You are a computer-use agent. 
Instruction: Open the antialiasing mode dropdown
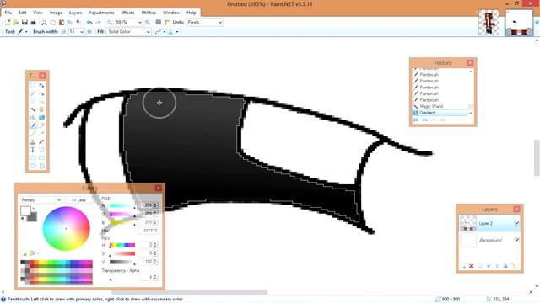click(165, 32)
